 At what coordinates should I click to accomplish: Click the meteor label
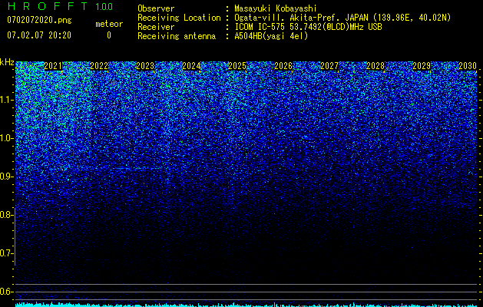[109, 24]
